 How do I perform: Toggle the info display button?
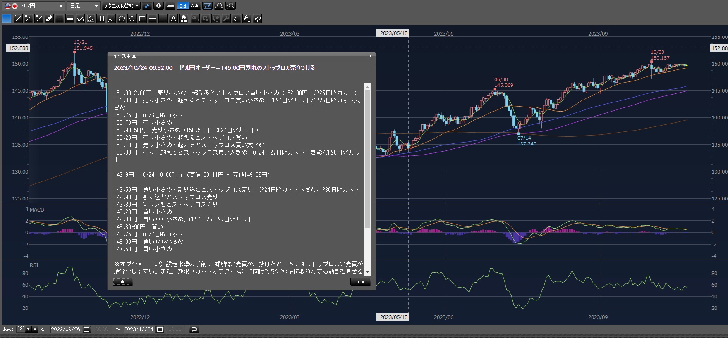(158, 6)
